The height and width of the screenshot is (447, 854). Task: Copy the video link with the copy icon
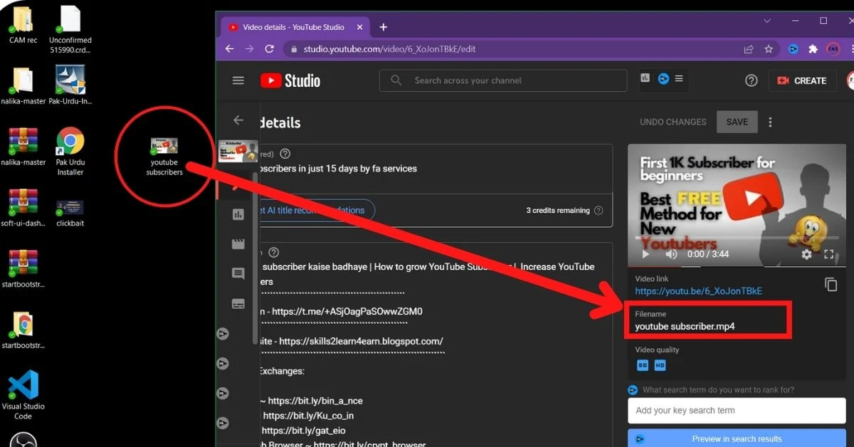tap(831, 284)
